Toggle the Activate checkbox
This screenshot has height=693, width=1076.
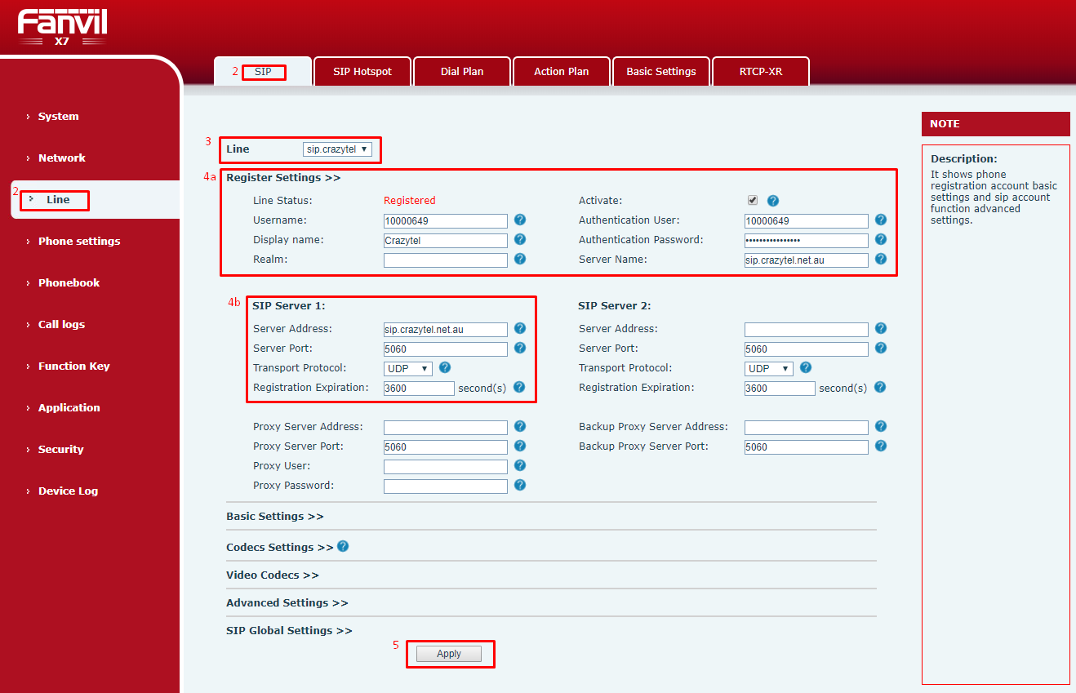753,201
